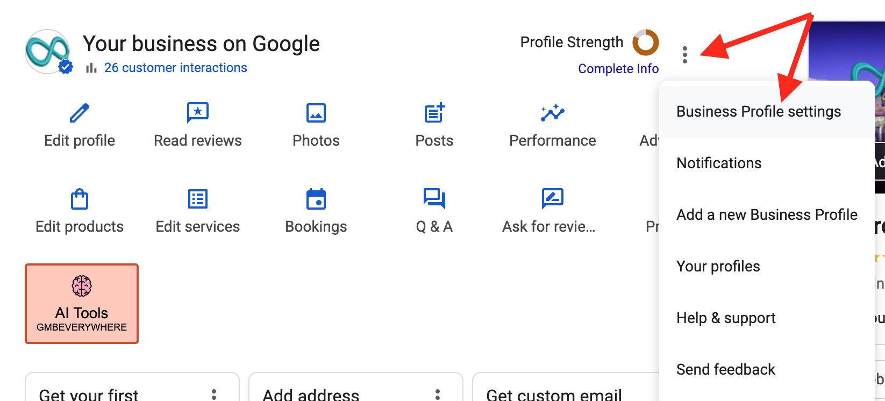Click the Ask for reviews icon
Image resolution: width=885 pixels, height=401 pixels.
[x=552, y=198]
